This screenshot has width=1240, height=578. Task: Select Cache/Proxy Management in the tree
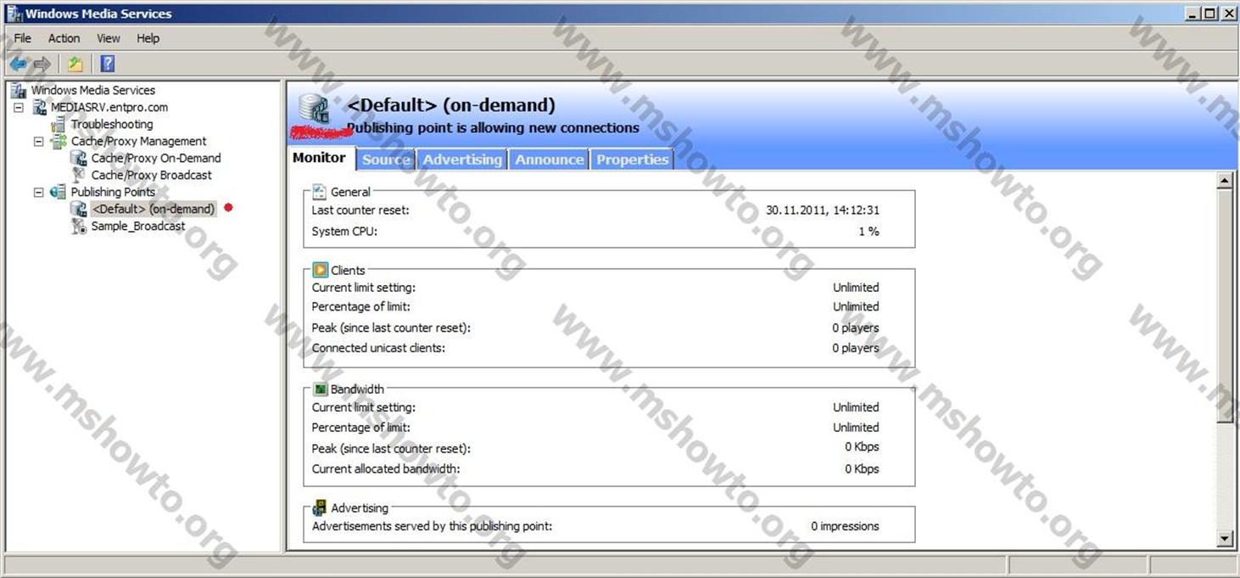(138, 141)
